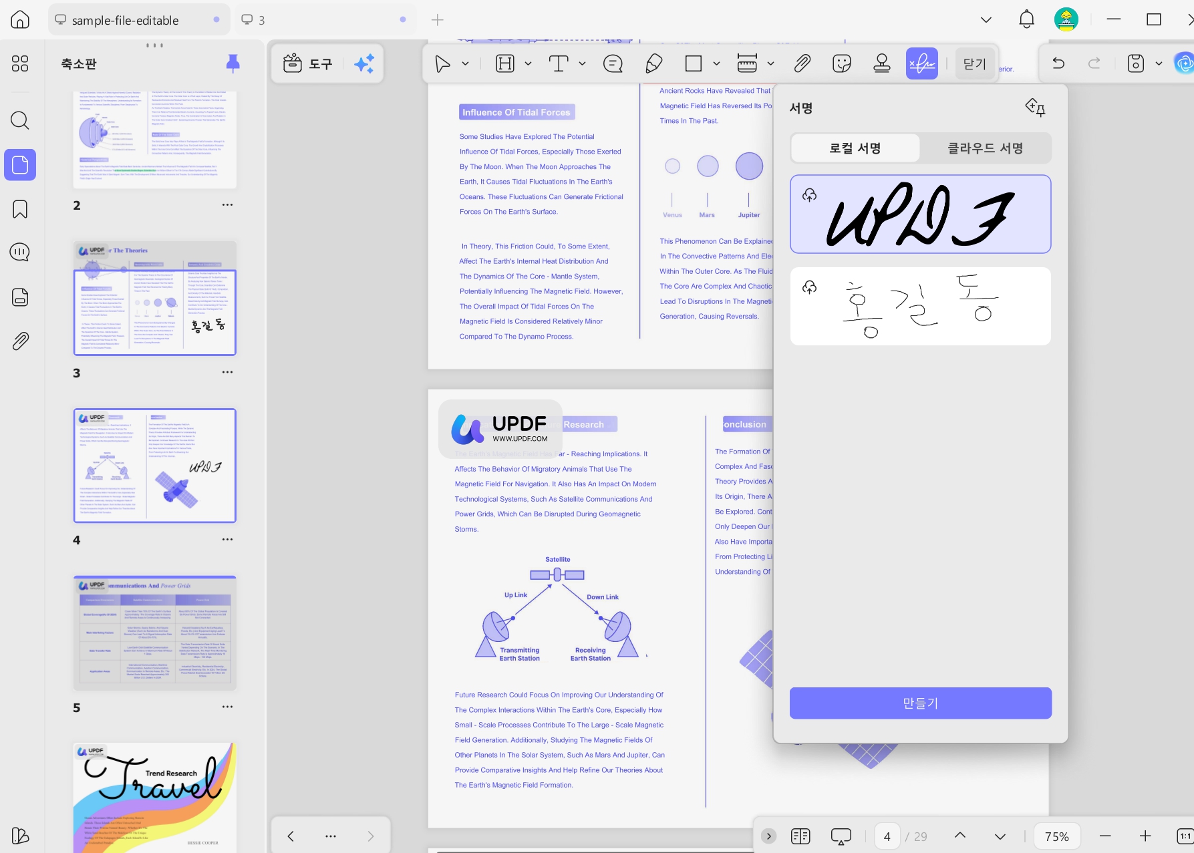Switch to the 클라우드 서명 tab
The image size is (1194, 853).
[x=986, y=148]
